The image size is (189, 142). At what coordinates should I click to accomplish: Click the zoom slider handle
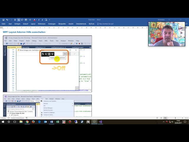click(x=175, y=118)
